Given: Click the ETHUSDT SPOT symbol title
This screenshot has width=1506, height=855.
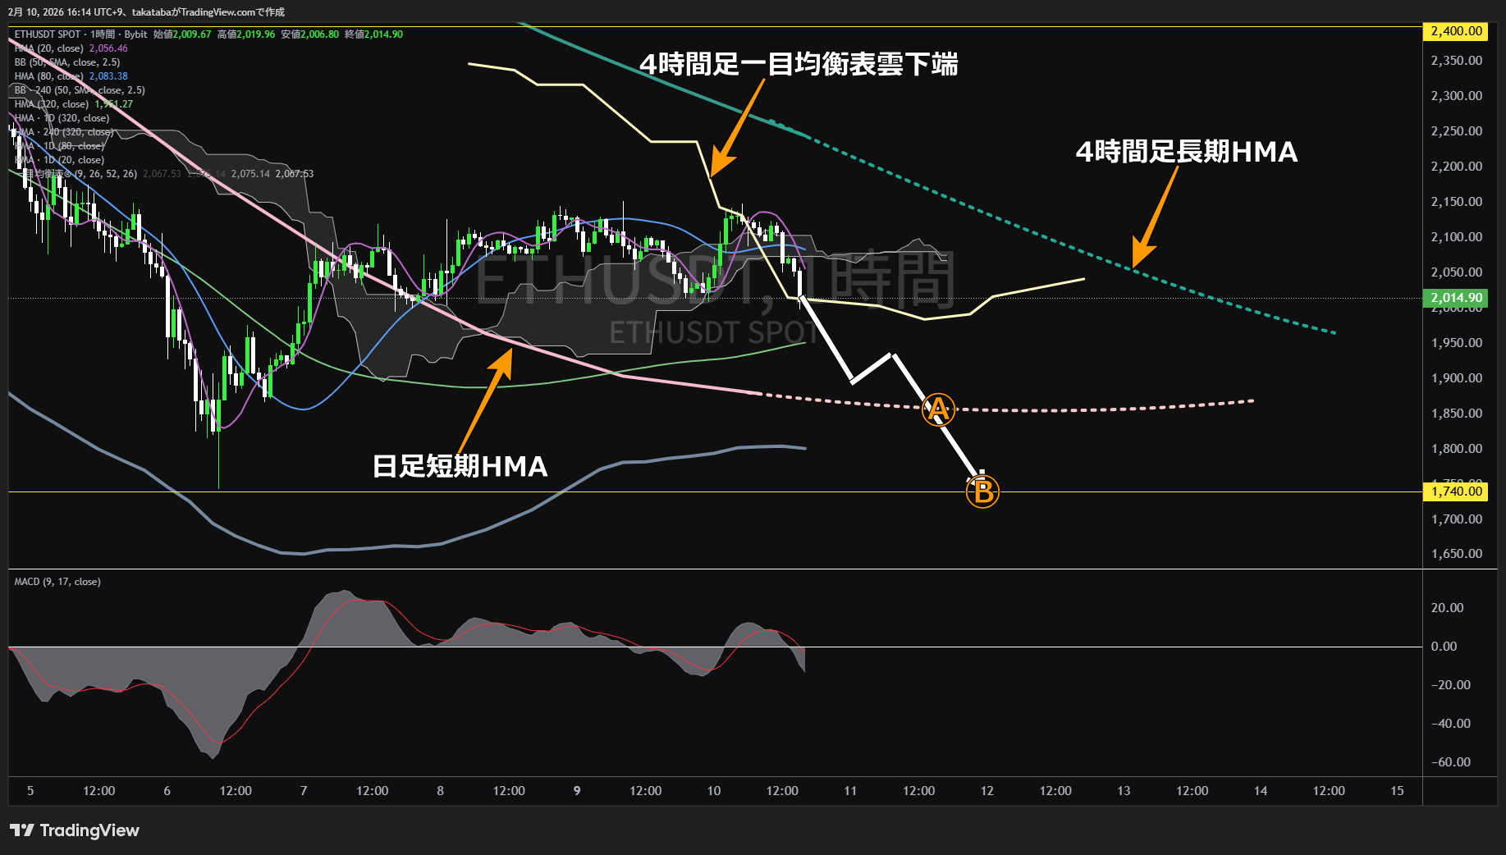Looking at the screenshot, I should pyautogui.click(x=48, y=34).
